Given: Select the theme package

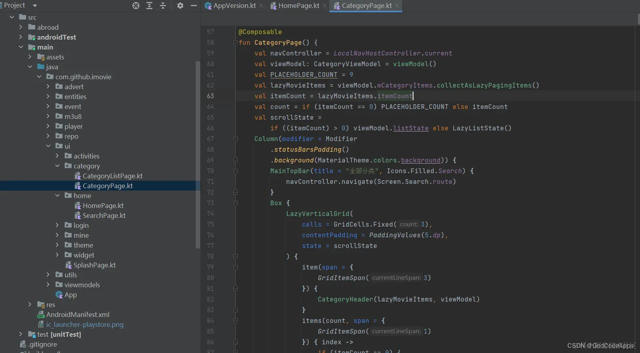Looking at the screenshot, I should (83, 245).
